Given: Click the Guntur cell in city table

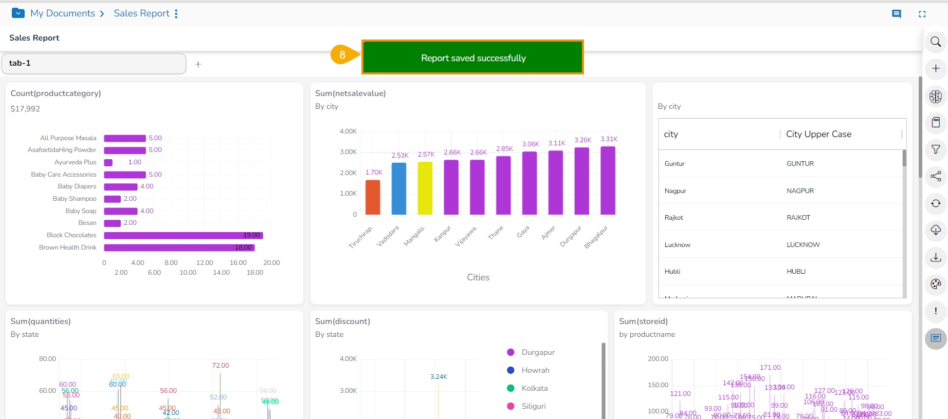Looking at the screenshot, I should 674,164.
